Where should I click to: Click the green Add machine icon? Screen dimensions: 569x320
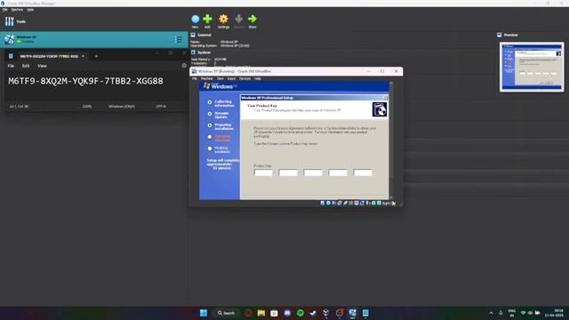pos(207,19)
